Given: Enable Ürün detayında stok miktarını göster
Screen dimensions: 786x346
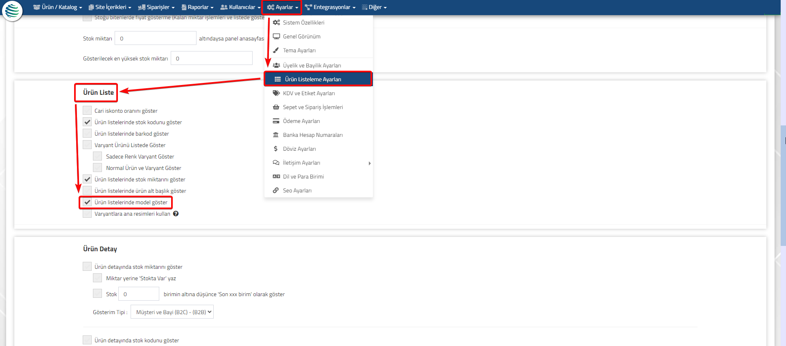Looking at the screenshot, I should click(x=87, y=266).
